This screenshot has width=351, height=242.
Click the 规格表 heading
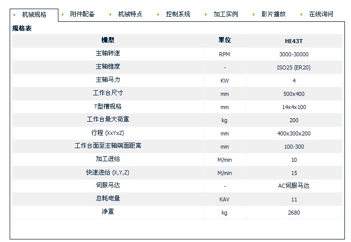[22, 28]
